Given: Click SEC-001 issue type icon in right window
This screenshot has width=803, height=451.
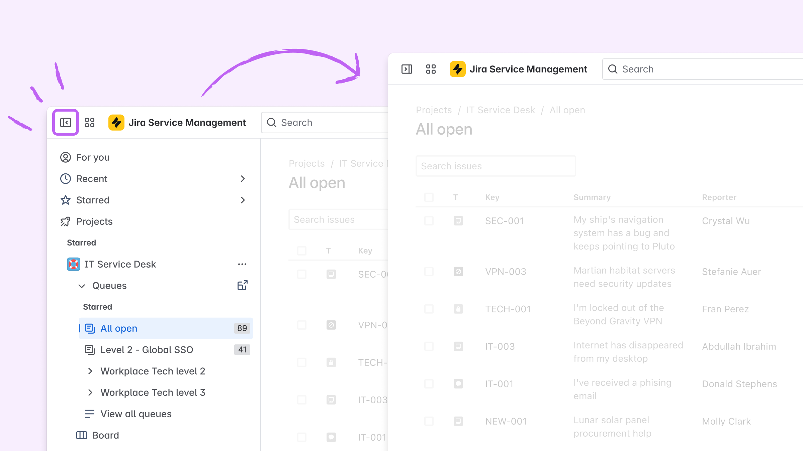Looking at the screenshot, I should click(x=458, y=221).
